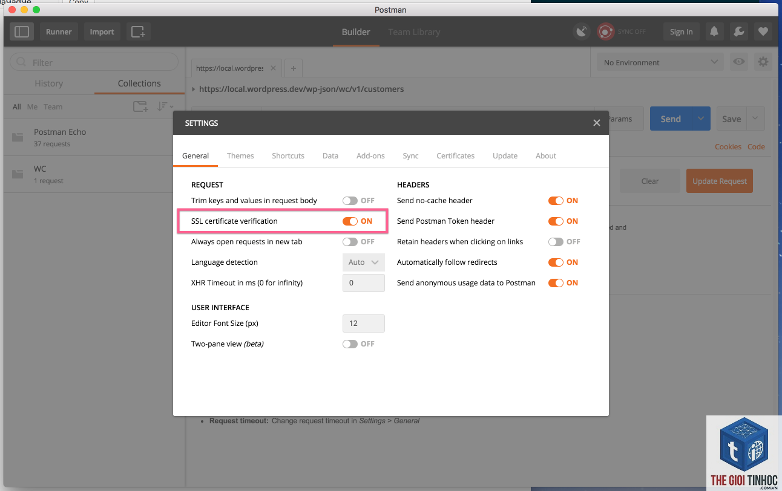This screenshot has height=491, width=782.
Task: Click the Save button
Action: 732,119
